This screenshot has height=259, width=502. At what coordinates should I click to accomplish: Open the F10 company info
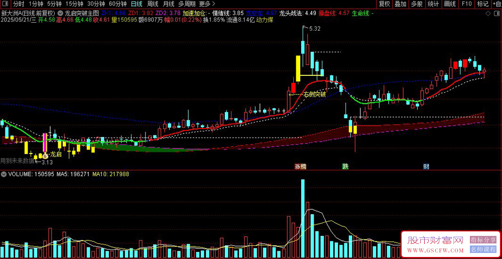coord(466,4)
